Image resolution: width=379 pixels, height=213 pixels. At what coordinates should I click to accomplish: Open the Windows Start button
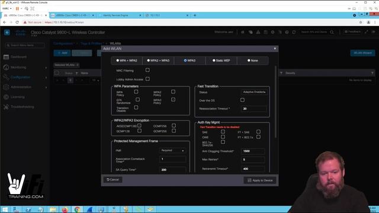coord(5,209)
